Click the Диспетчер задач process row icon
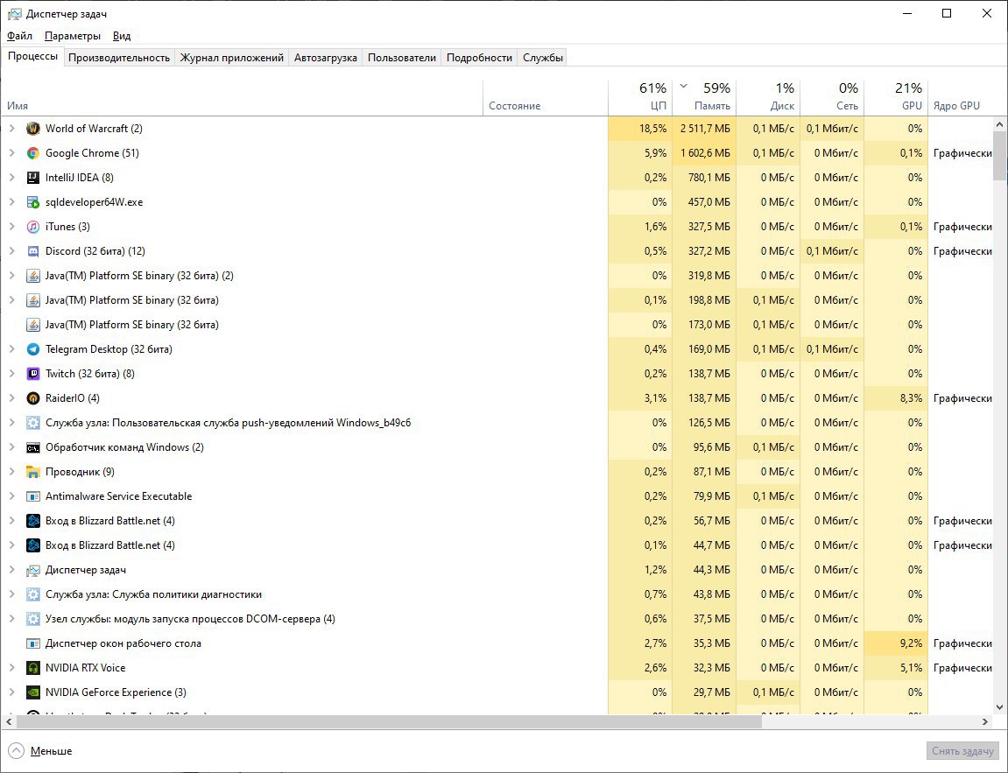The width and height of the screenshot is (1008, 773). click(x=32, y=570)
